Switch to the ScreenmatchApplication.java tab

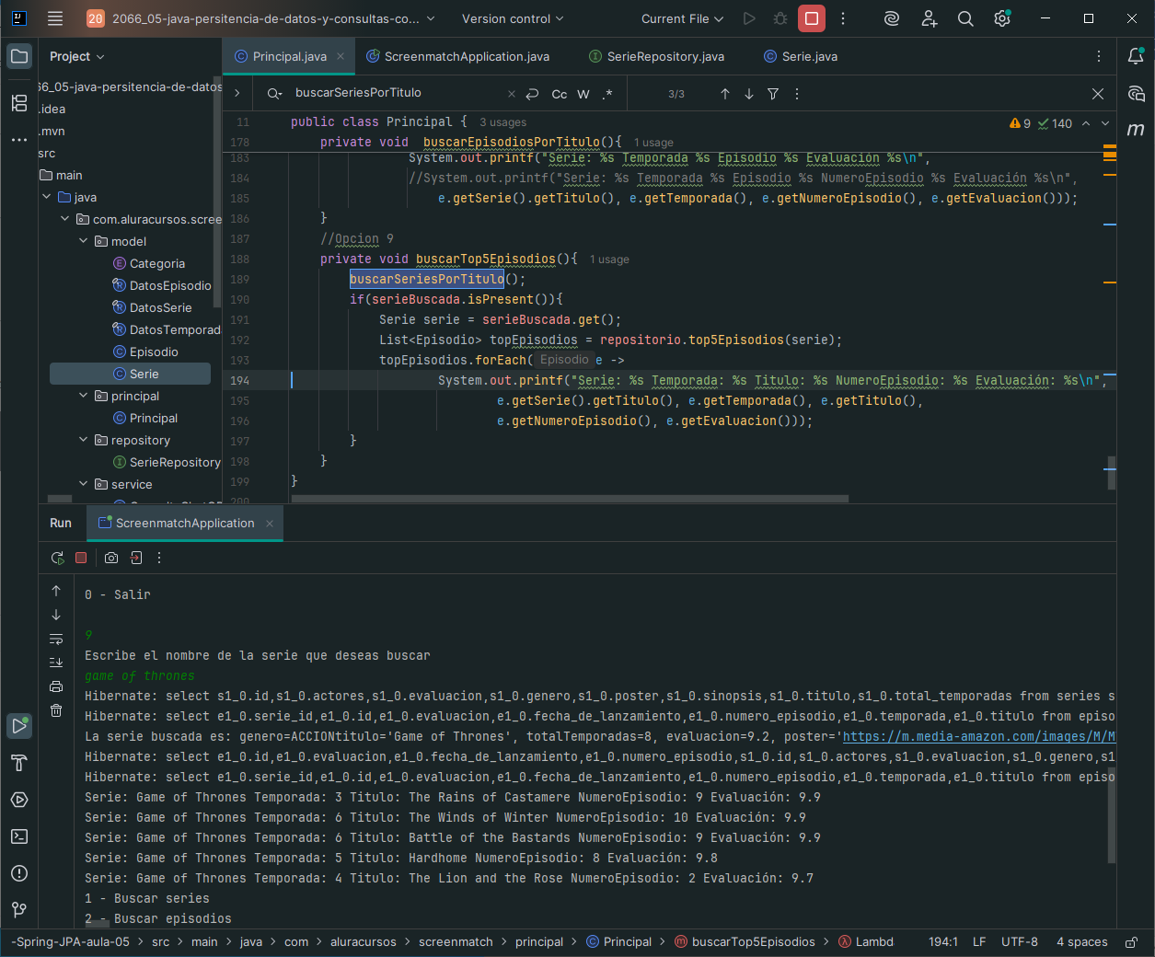coord(458,56)
